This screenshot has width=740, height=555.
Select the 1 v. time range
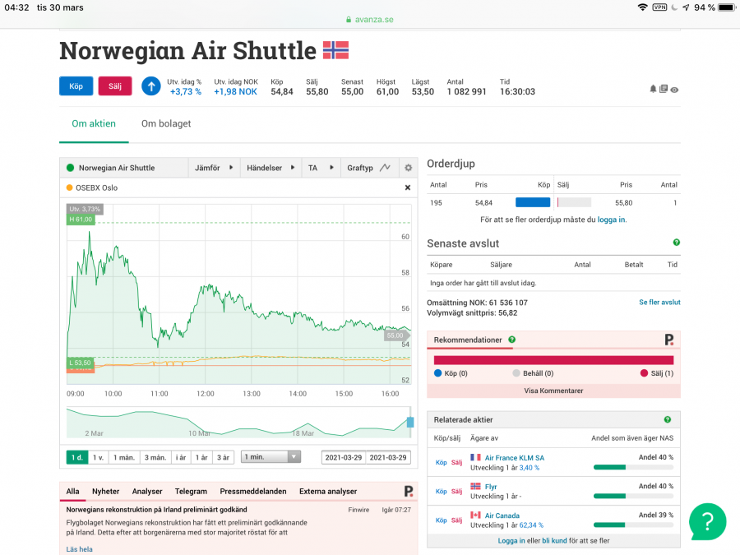(99, 457)
